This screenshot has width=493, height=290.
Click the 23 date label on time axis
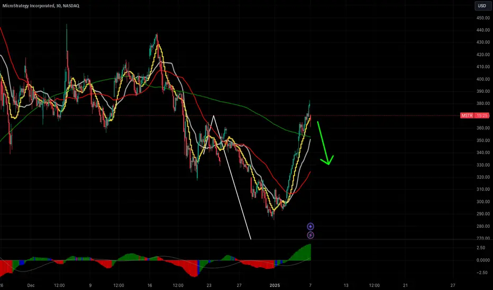point(209,285)
